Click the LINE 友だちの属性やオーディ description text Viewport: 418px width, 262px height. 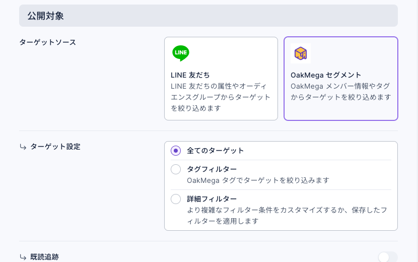(x=221, y=97)
